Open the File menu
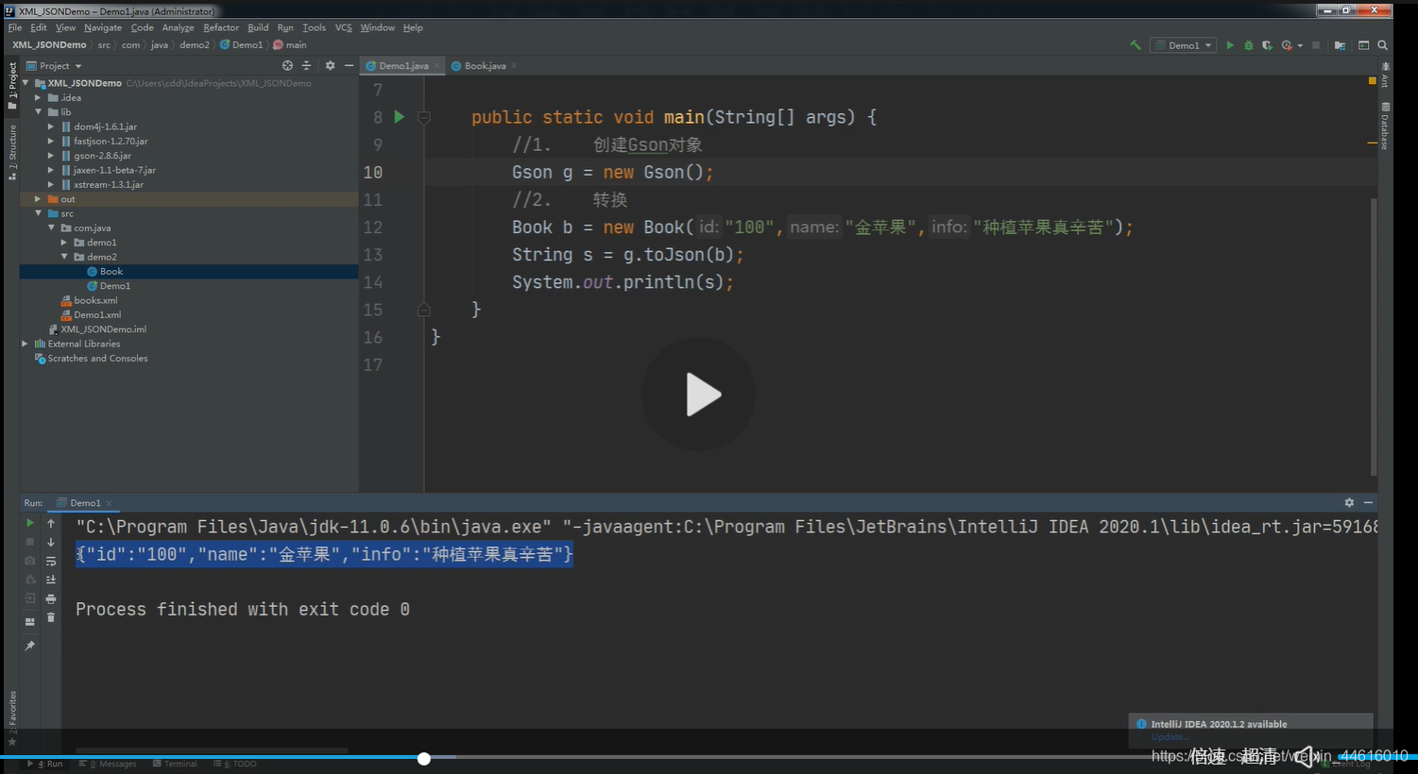1418x774 pixels. point(15,27)
